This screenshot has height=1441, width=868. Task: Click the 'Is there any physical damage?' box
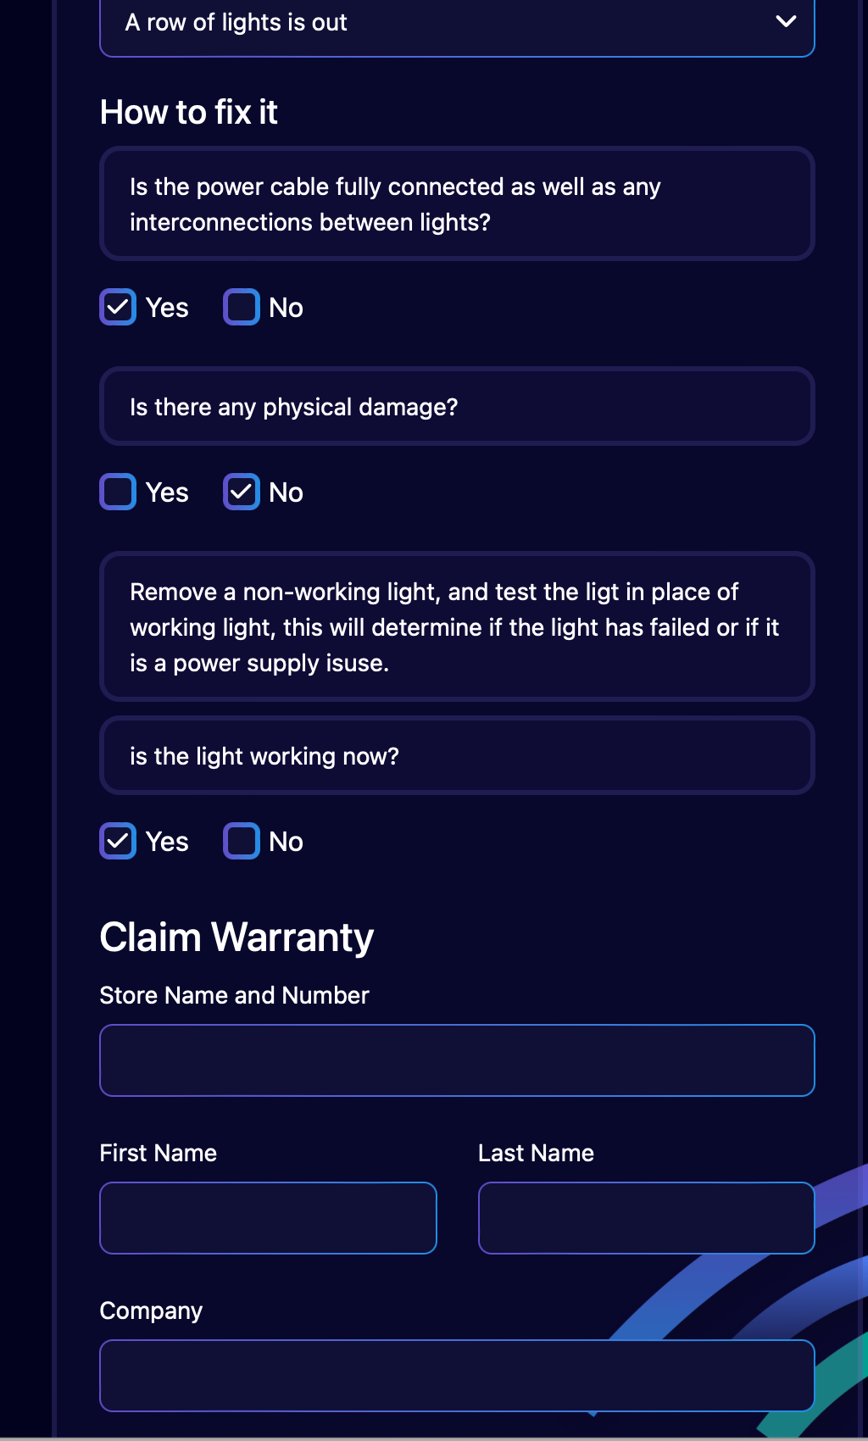457,407
